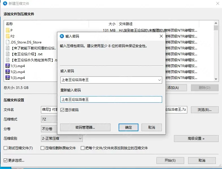Click the 高级设置 button

pyautogui.click(x=196, y=139)
